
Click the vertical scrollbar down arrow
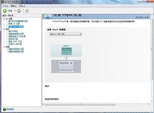(x=152, y=102)
